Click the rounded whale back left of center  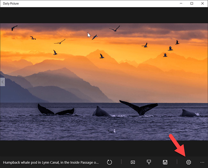click(101, 112)
